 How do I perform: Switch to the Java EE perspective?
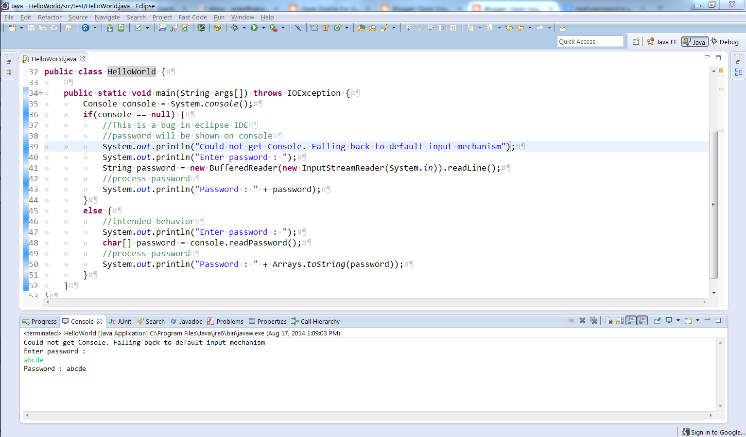662,41
